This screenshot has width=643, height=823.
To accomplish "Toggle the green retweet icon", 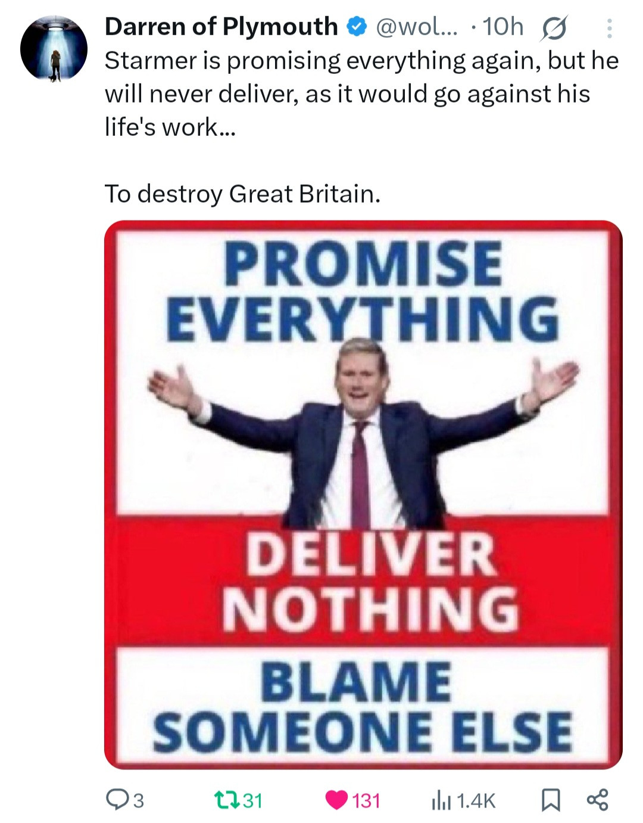I will (x=227, y=800).
